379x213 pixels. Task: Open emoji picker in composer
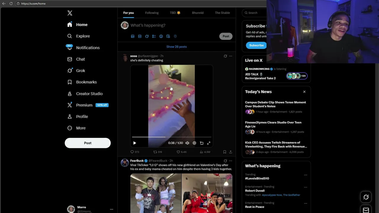pyautogui.click(x=161, y=36)
